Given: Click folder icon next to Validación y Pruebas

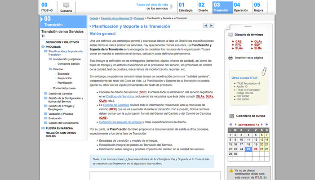Looking at the screenshot, I should tap(45, 113).
